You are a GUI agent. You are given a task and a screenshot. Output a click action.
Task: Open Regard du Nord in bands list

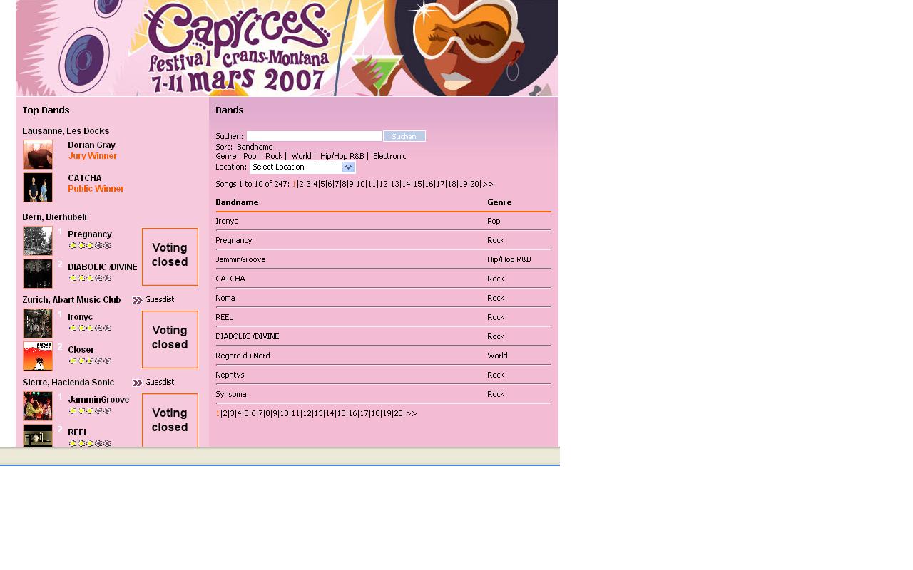pos(243,356)
